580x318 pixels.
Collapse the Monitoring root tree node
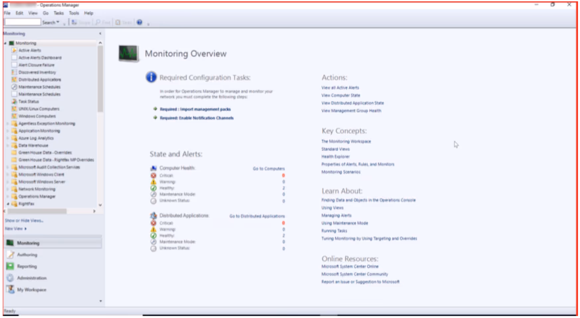click(x=5, y=43)
